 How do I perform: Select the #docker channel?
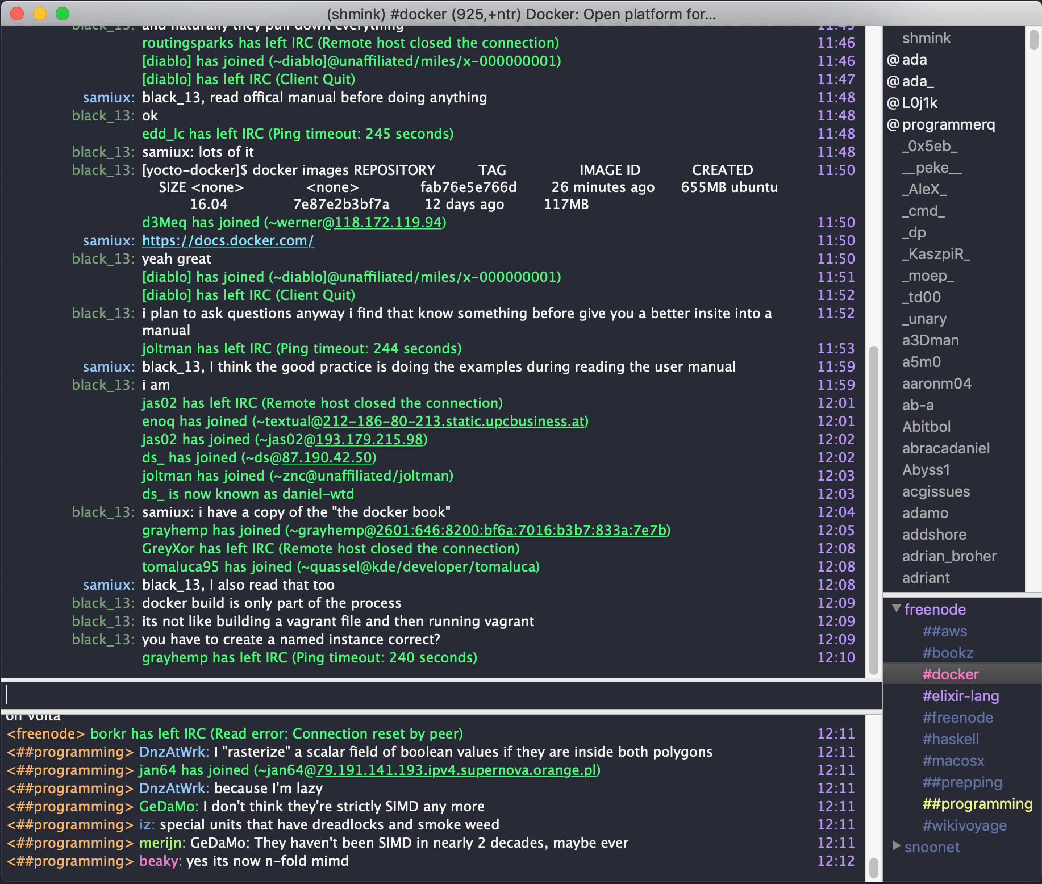[x=951, y=674]
